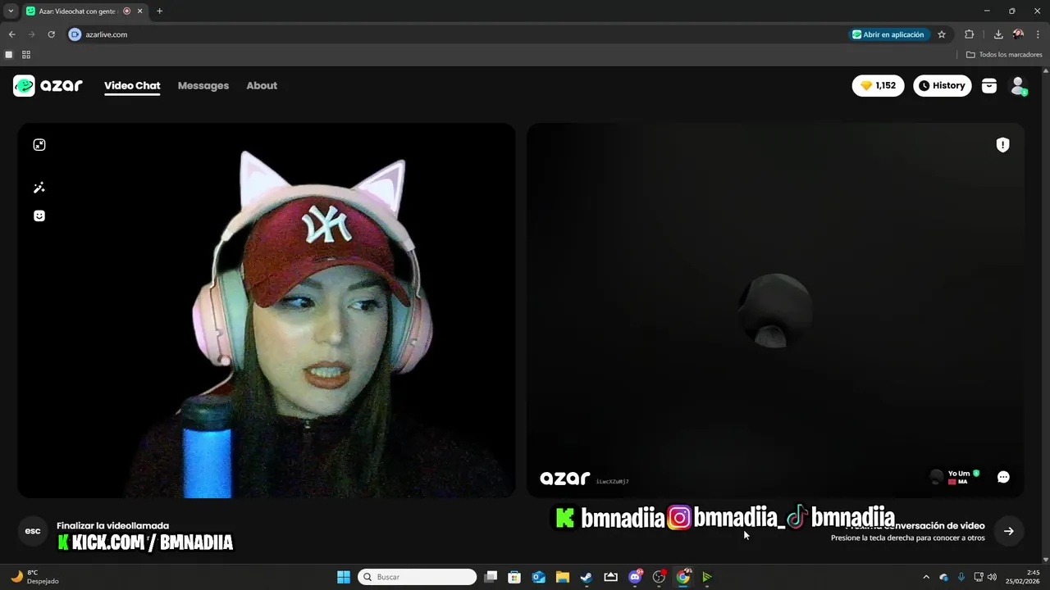Go back in browser
The image size is (1050, 590).
(x=11, y=34)
